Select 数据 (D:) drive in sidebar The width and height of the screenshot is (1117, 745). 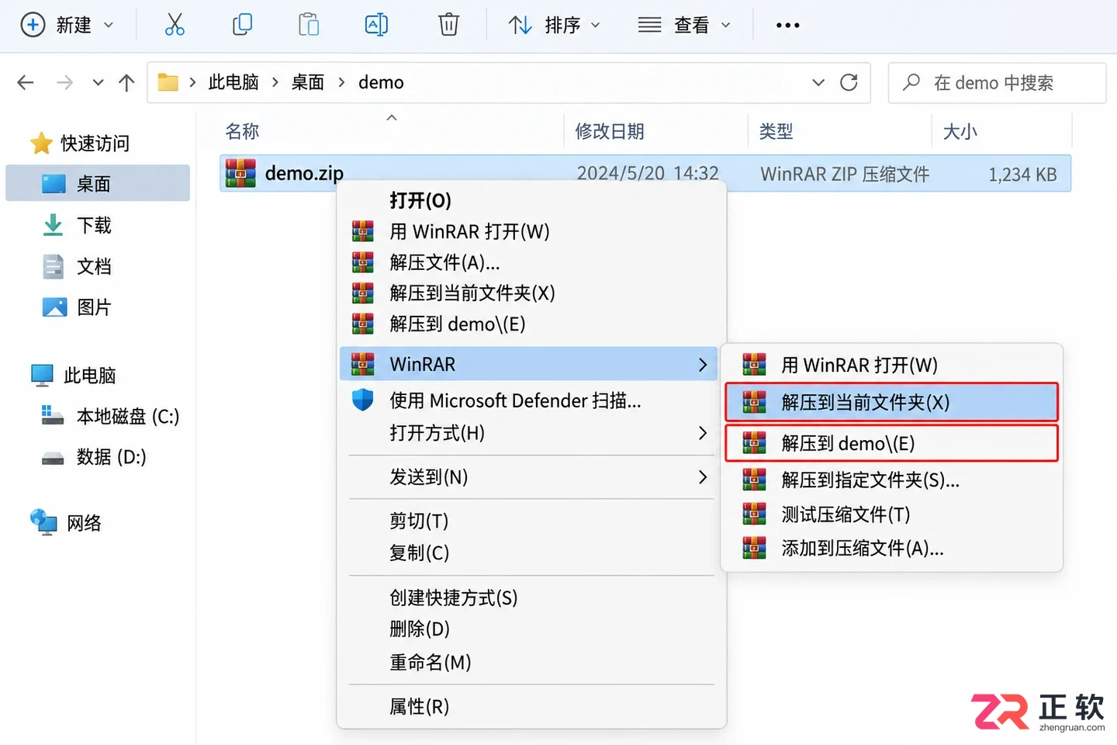coord(111,457)
